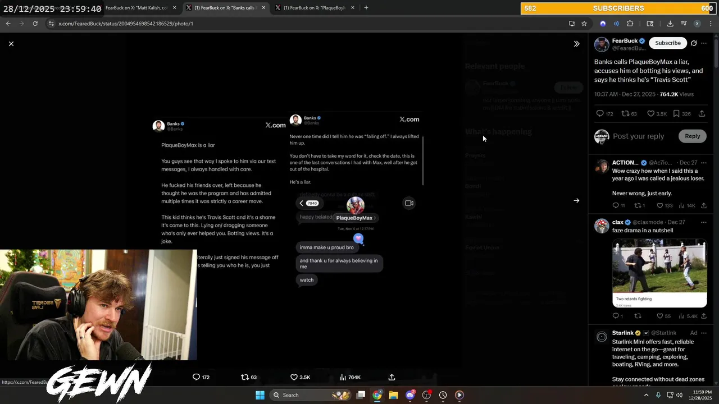The width and height of the screenshot is (719, 404).
Task: Share clax's reply
Action: click(703, 316)
